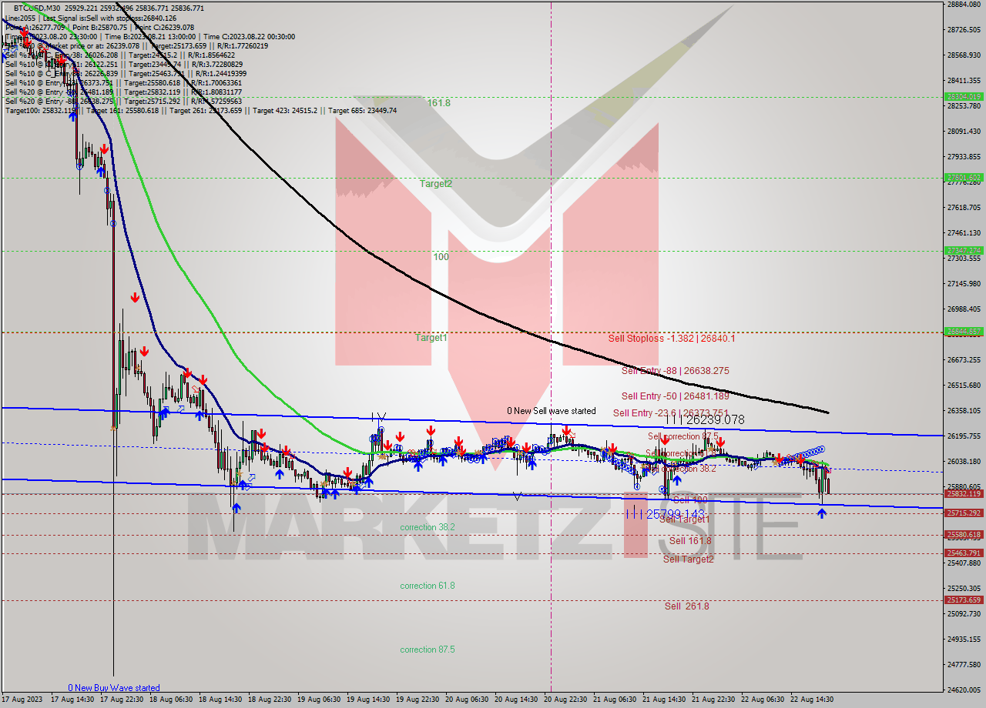The image size is (986, 708).
Task: Click the green 'correction 87.5' label
Action: click(x=428, y=650)
